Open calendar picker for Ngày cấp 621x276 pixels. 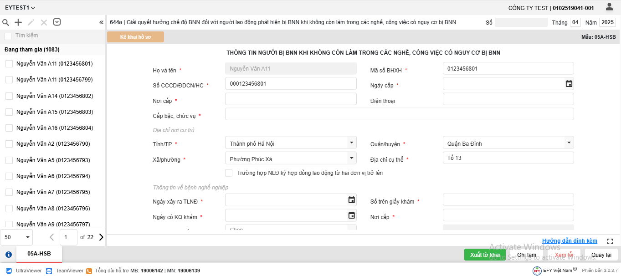(569, 84)
